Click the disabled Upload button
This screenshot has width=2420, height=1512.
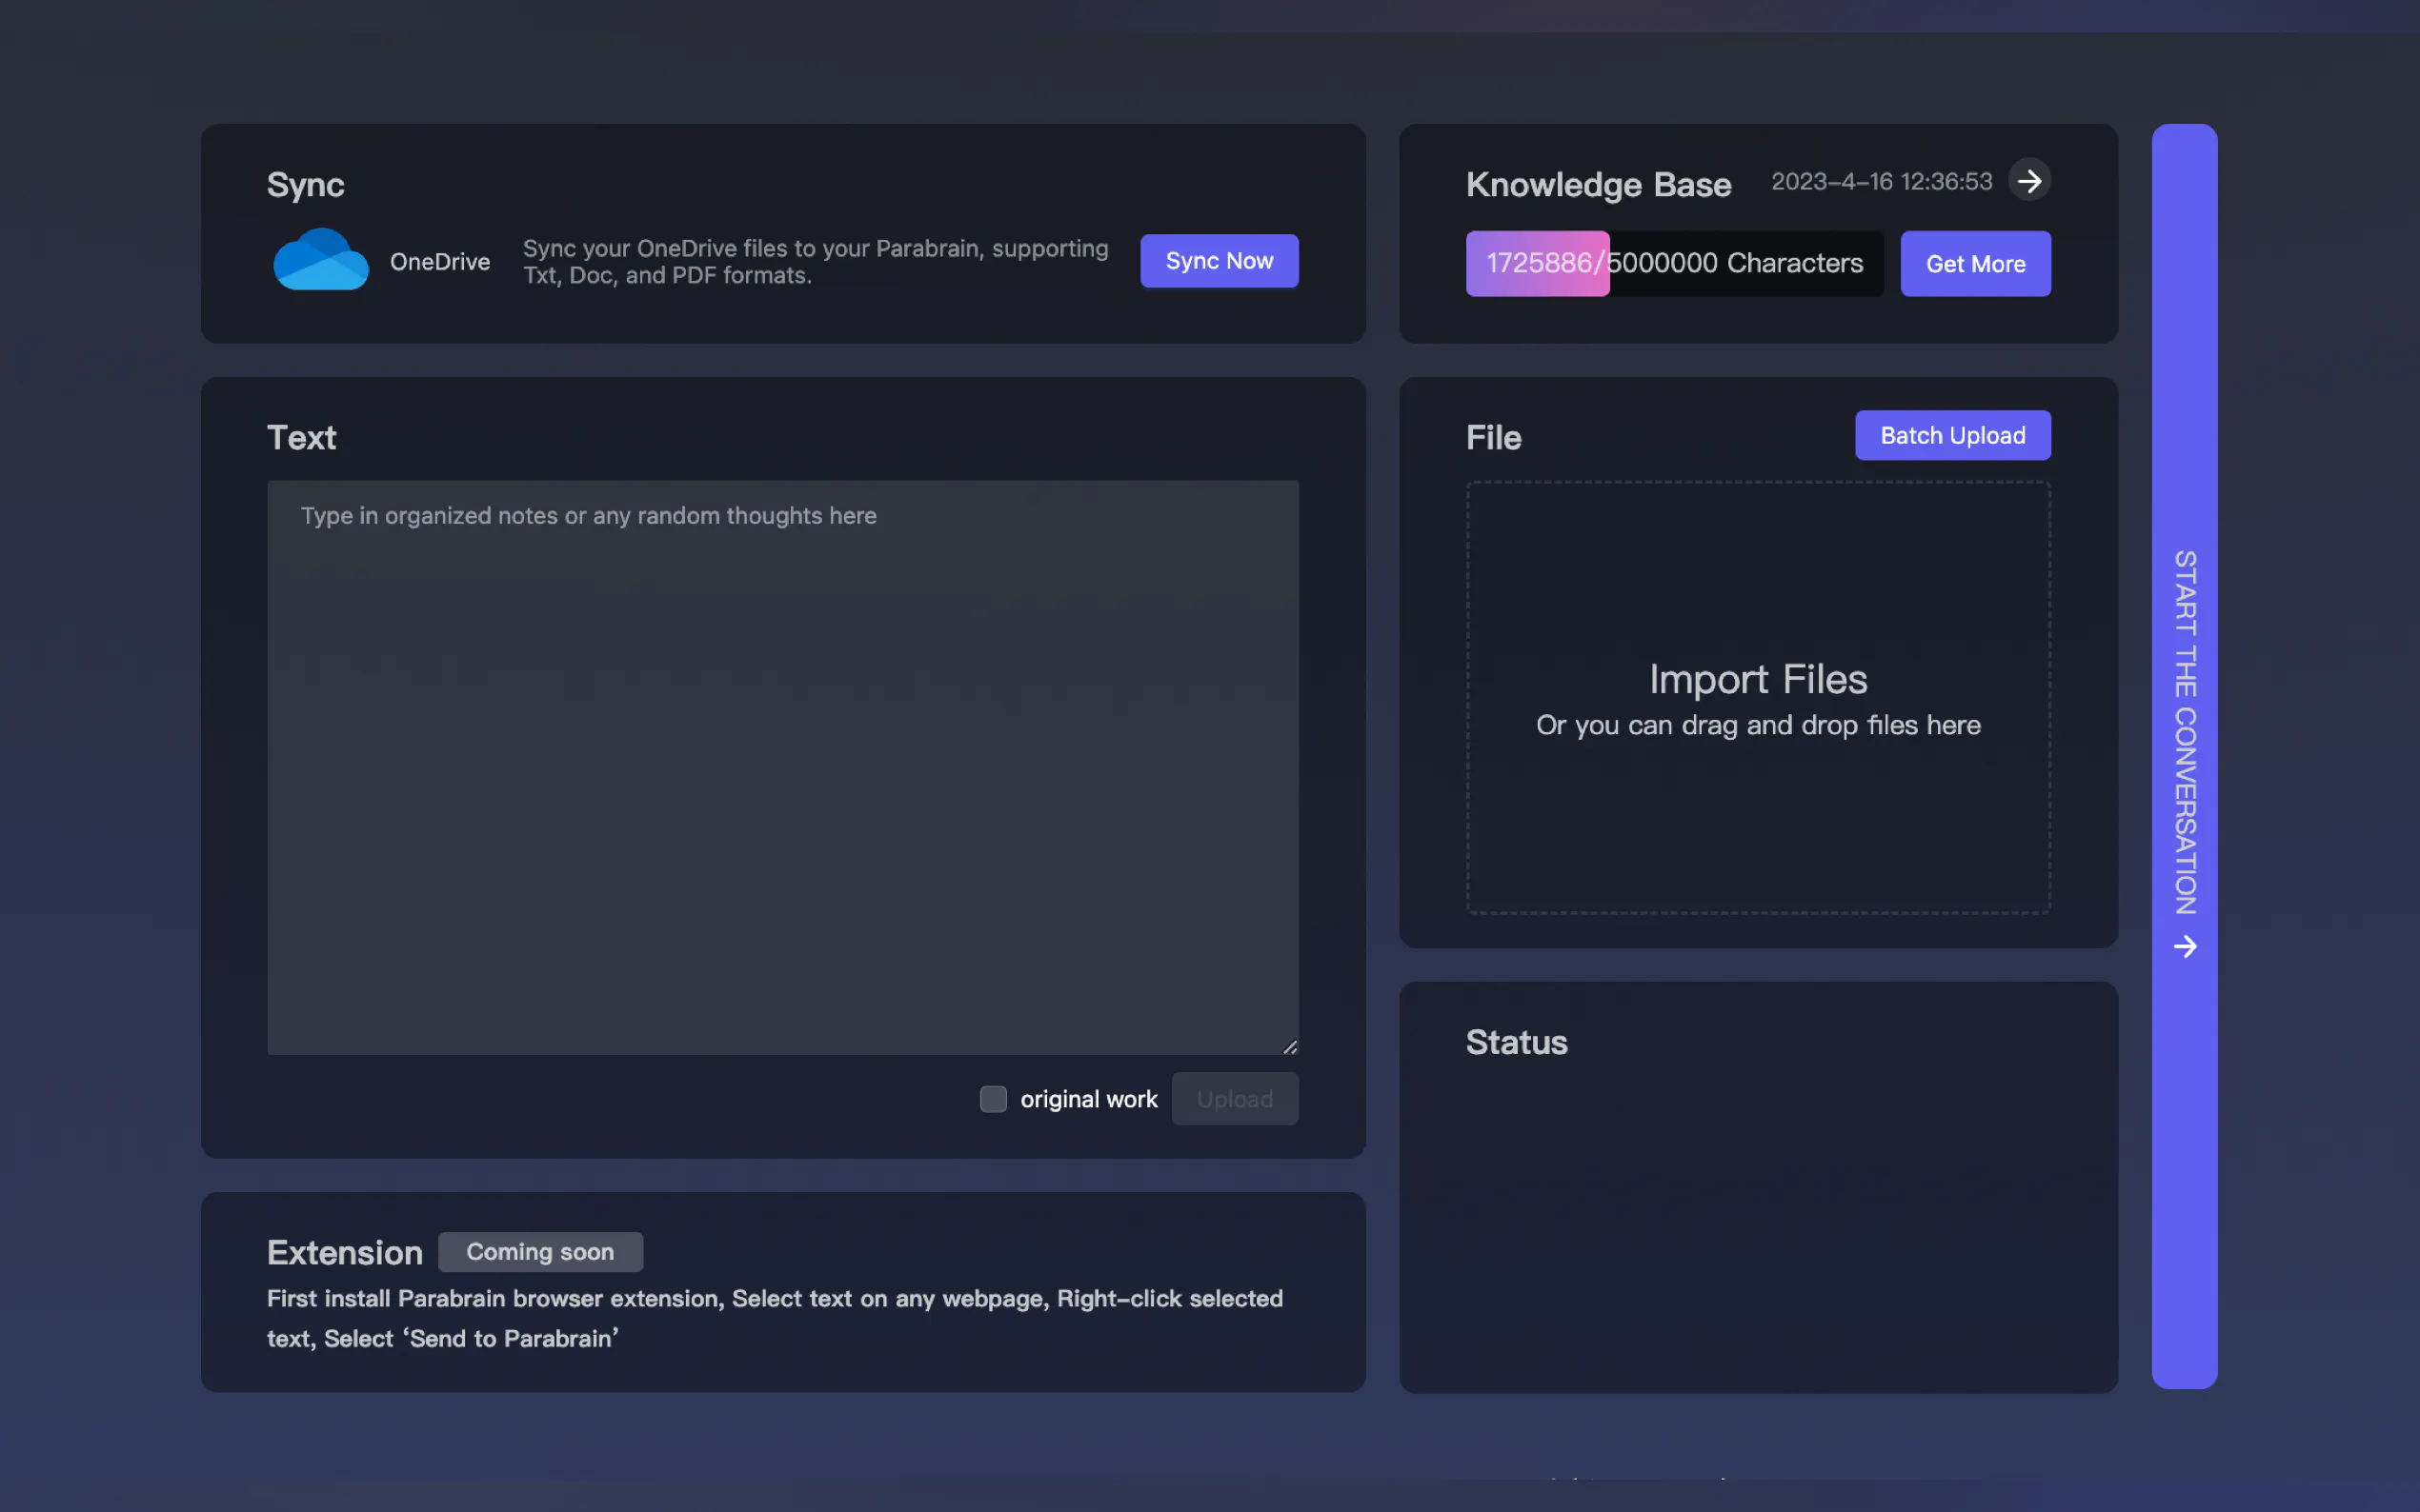click(1235, 1099)
